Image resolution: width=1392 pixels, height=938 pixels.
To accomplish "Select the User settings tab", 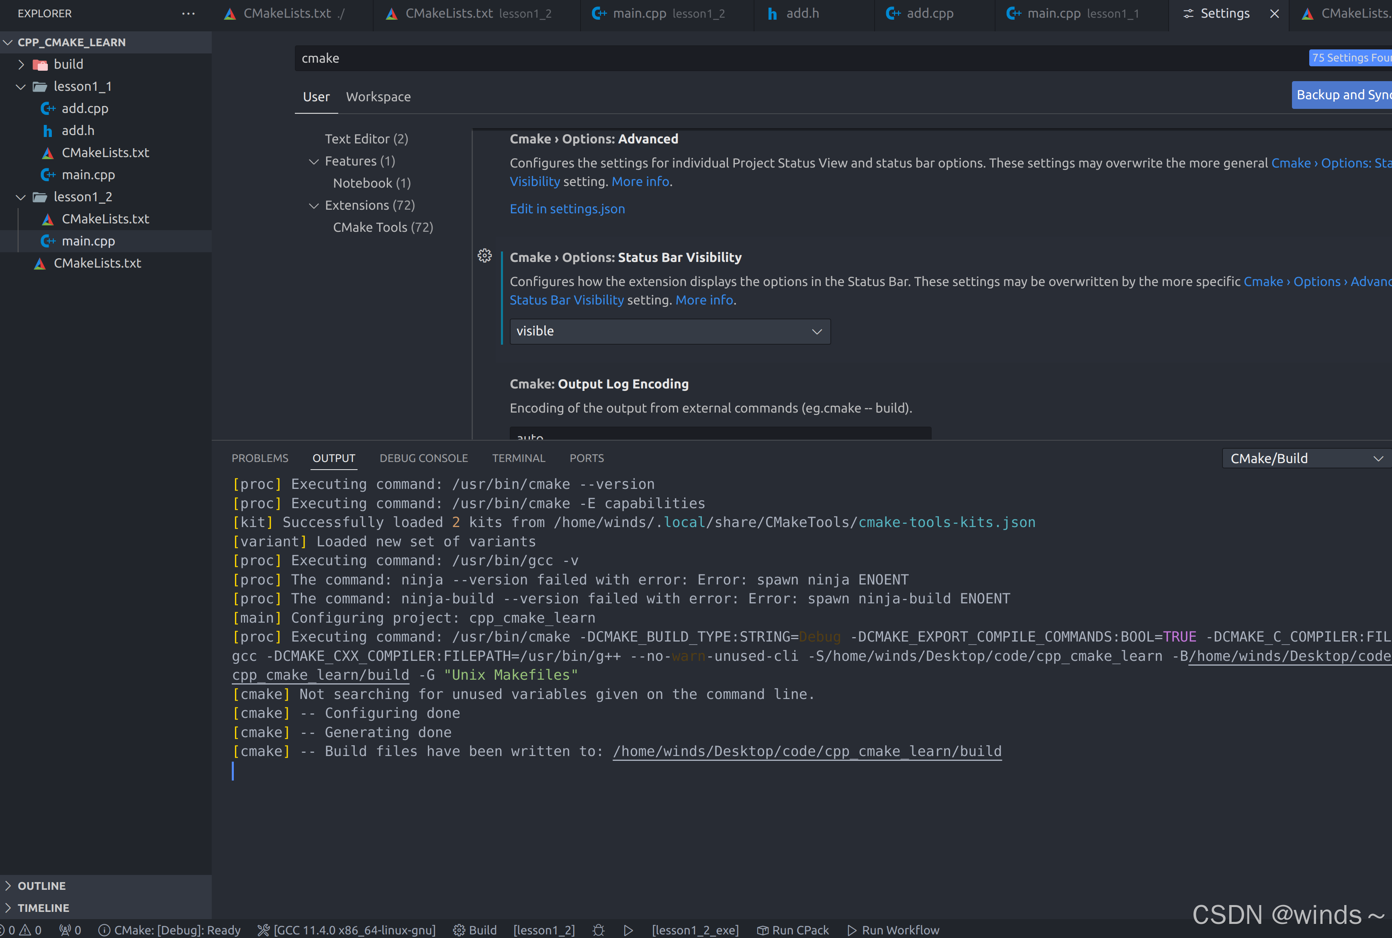I will (316, 97).
